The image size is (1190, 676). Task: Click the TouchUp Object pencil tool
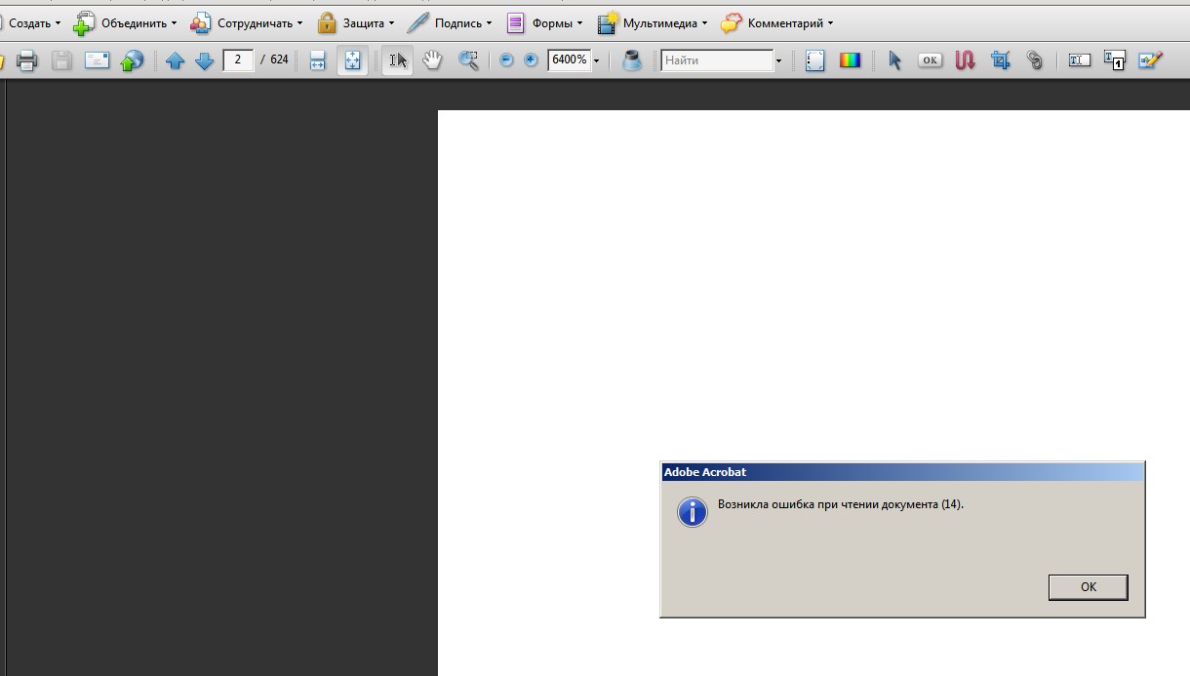[x=1150, y=60]
